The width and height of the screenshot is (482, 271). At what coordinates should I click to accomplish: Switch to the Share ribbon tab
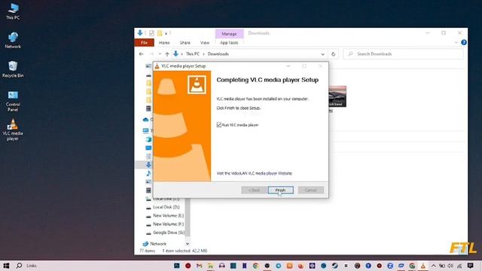185,43
